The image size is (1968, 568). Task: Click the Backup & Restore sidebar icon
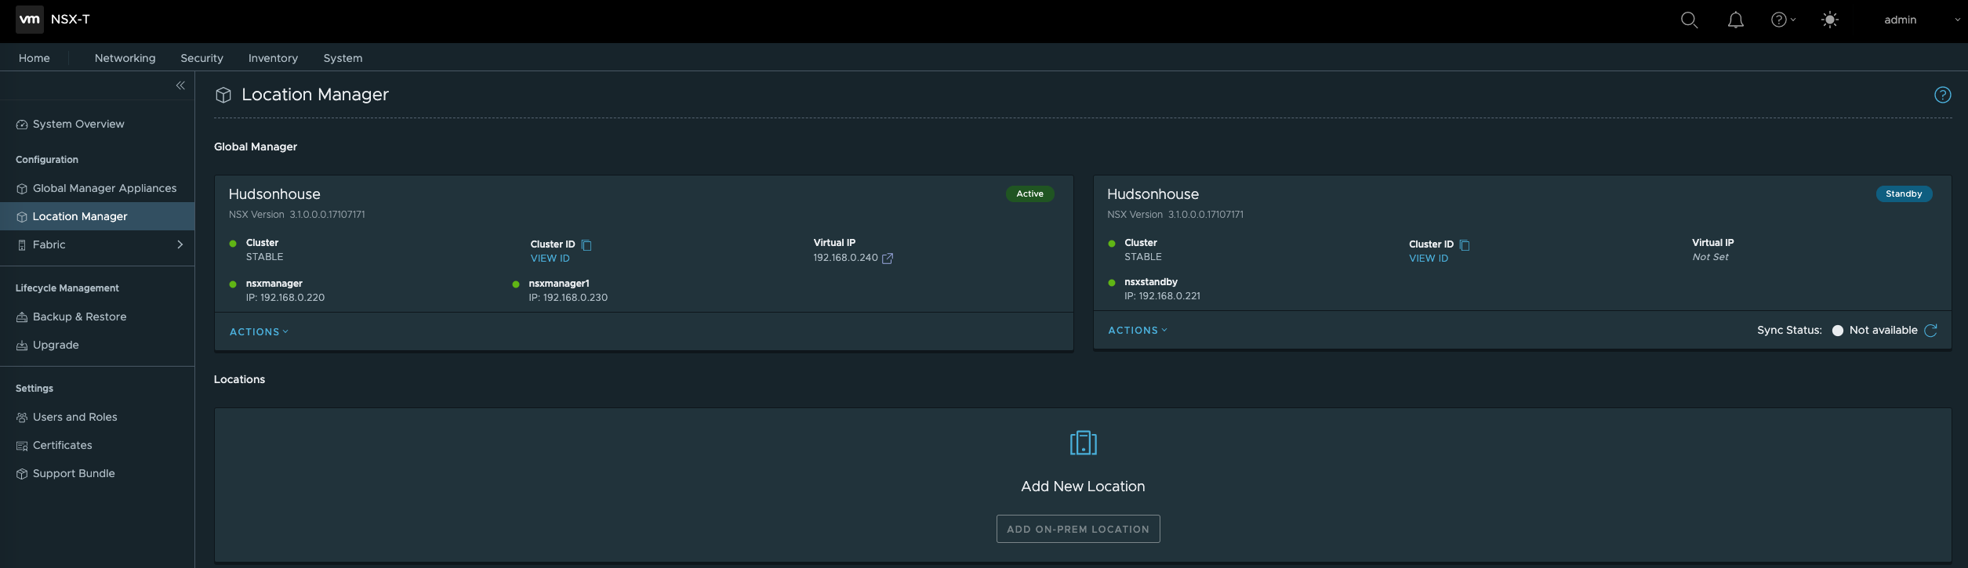pyautogui.click(x=22, y=317)
